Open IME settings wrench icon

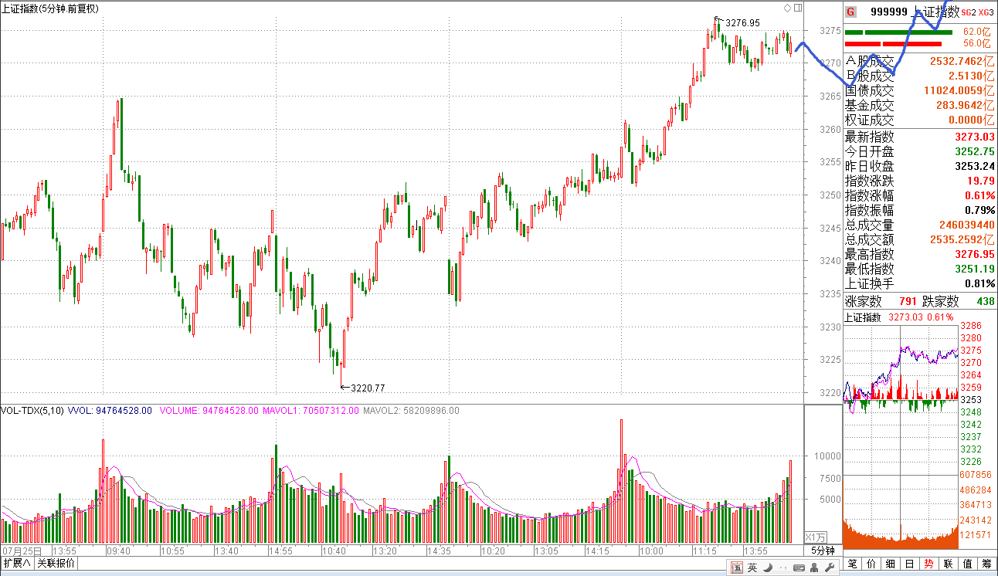(830, 568)
